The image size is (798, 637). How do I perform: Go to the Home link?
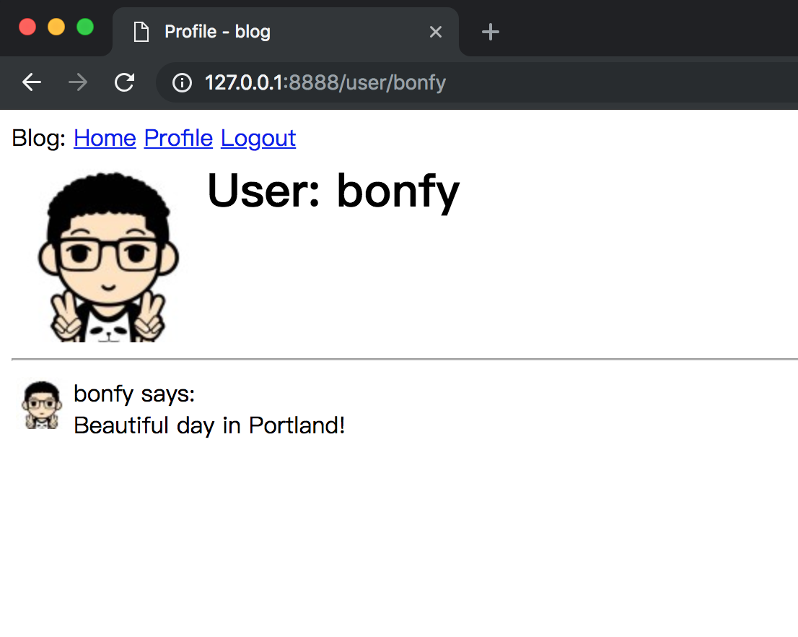click(105, 138)
